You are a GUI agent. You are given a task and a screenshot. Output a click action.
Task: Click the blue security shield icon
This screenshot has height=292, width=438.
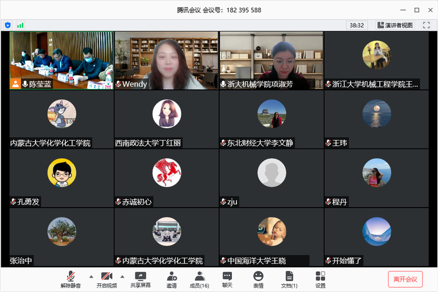(x=8, y=25)
